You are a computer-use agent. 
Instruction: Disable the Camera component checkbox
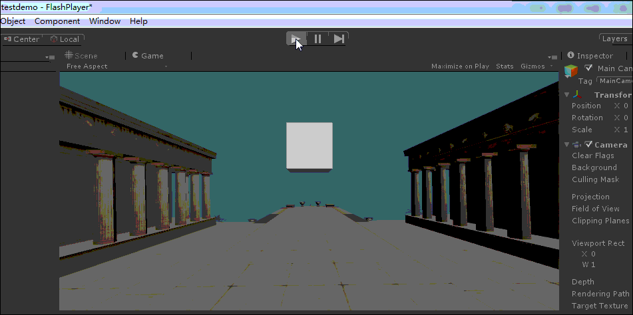point(588,145)
